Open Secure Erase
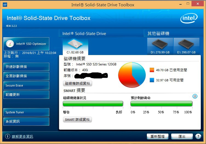The width and height of the screenshot is (206, 144). (x=26, y=85)
